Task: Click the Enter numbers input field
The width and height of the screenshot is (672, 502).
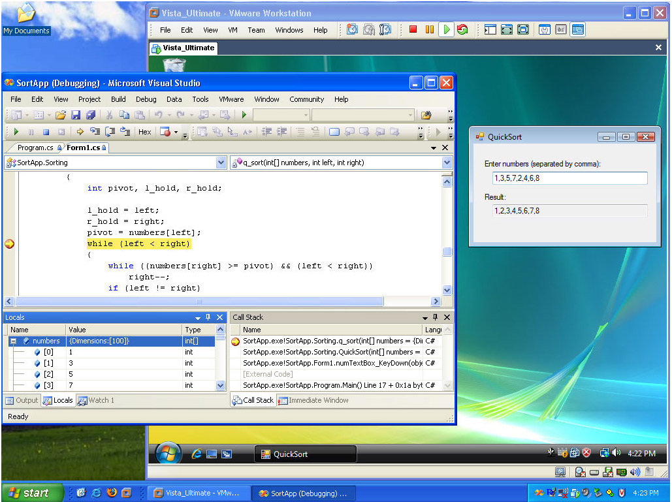Action: click(570, 178)
